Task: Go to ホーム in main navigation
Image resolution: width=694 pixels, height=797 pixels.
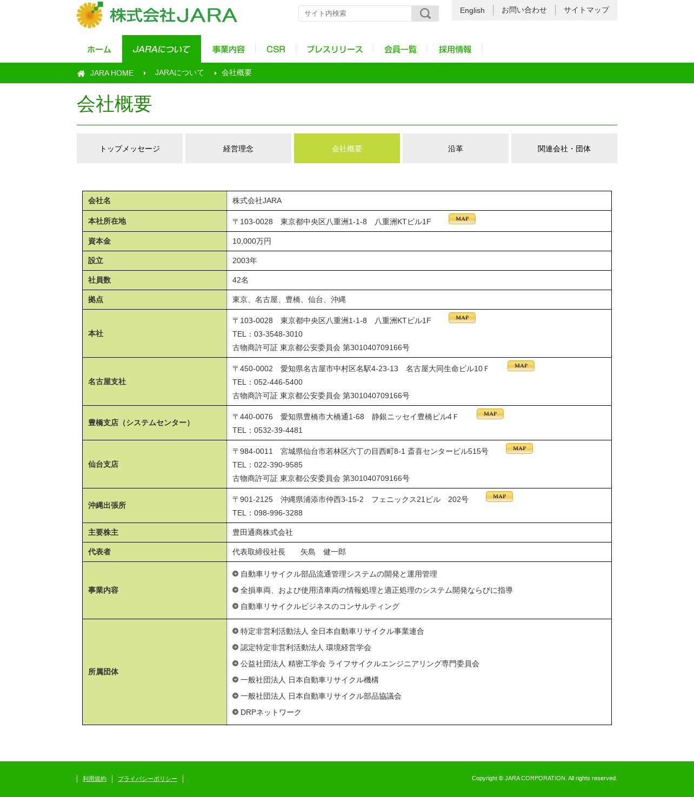Action: (x=99, y=49)
